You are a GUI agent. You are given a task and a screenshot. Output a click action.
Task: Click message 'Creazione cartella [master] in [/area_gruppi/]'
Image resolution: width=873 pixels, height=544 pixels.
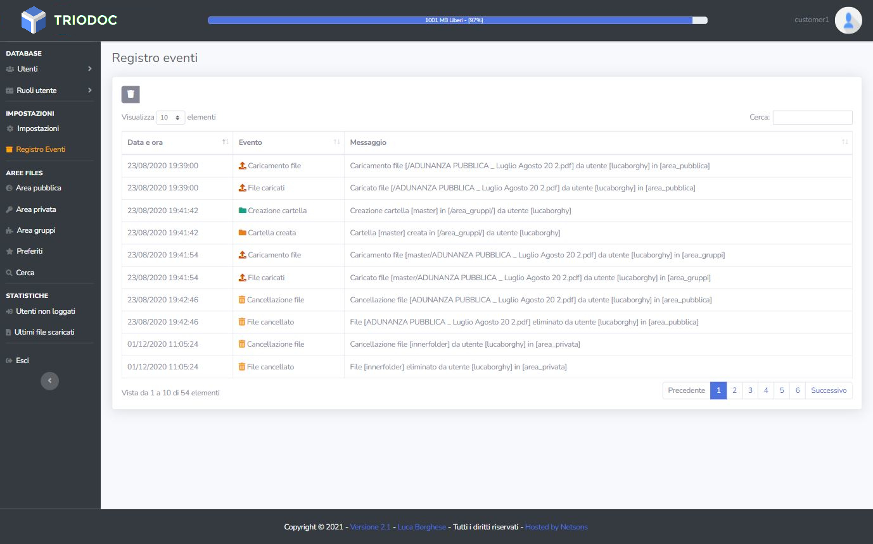[461, 211]
